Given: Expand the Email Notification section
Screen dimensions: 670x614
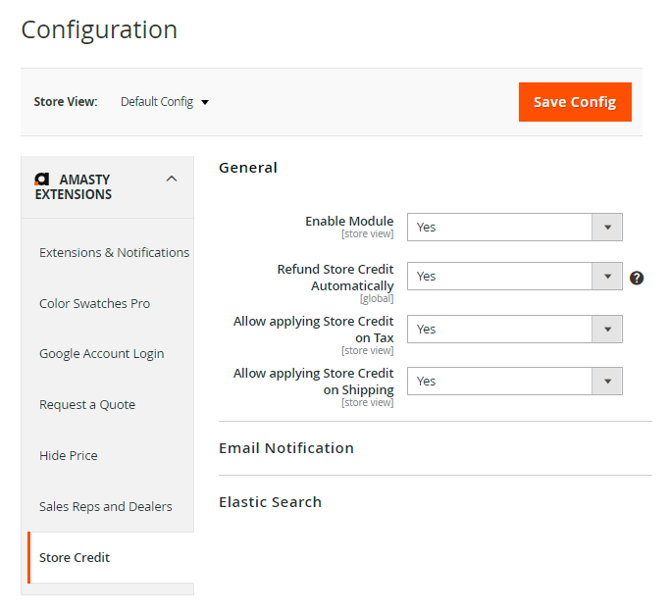Looking at the screenshot, I should pos(286,448).
